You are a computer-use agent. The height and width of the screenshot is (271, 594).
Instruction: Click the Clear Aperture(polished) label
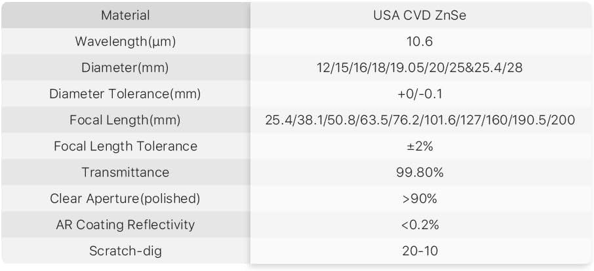click(x=125, y=198)
